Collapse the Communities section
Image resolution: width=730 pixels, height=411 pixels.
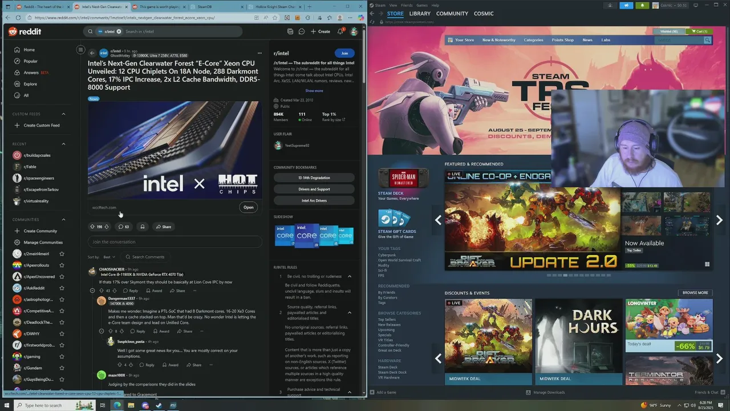(x=63, y=220)
